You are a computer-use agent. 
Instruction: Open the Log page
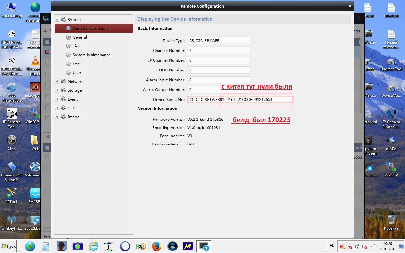[76, 64]
